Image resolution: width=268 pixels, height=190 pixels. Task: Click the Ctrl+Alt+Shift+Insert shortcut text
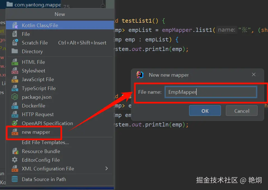pos(82,43)
